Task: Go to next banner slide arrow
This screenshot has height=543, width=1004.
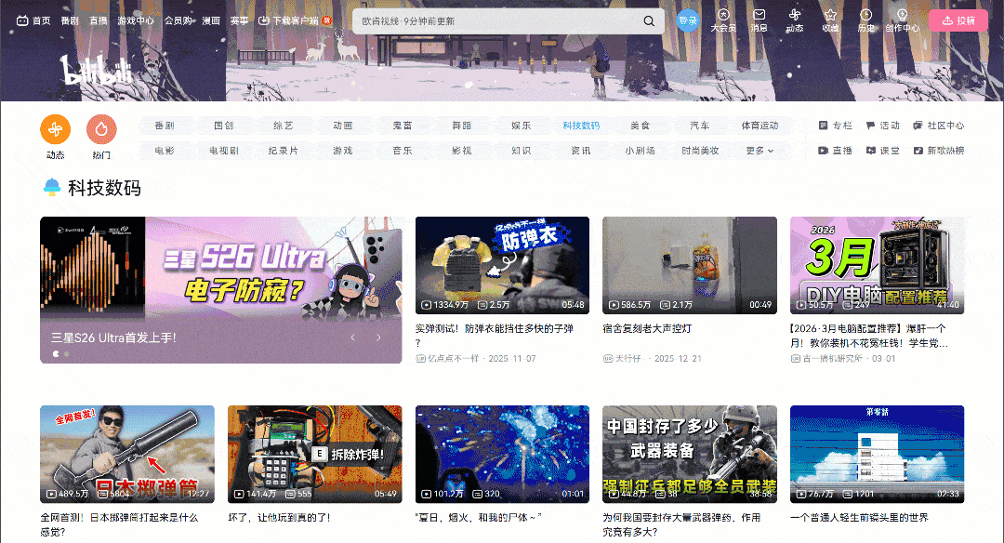Action: pyautogui.click(x=378, y=338)
